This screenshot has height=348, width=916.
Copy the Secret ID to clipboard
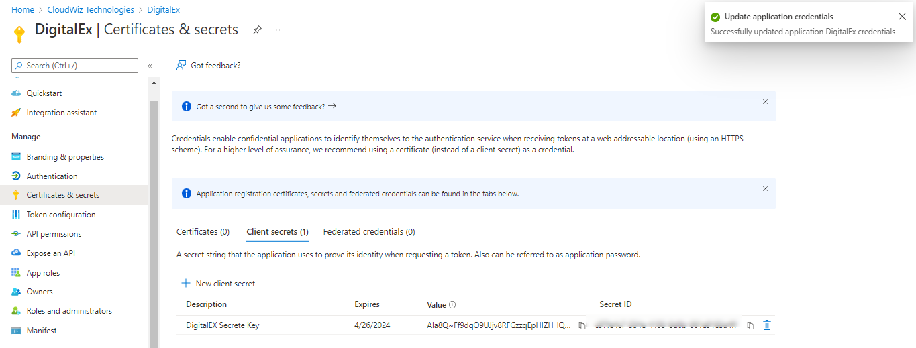coord(750,325)
